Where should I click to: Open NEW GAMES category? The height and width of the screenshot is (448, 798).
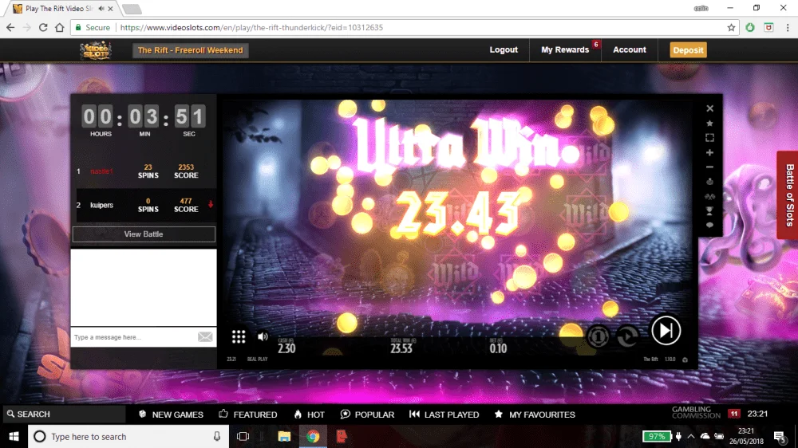[x=171, y=415]
